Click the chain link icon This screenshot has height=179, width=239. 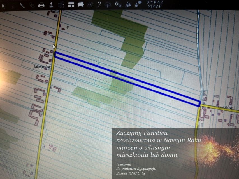32,5
